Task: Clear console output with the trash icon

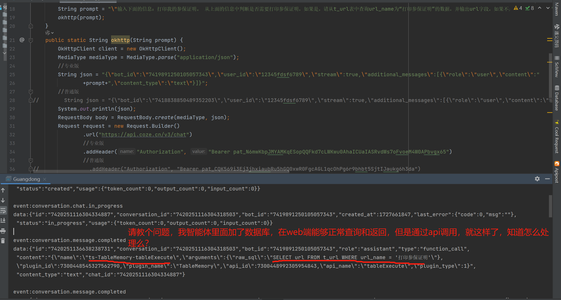Action: (x=3, y=241)
